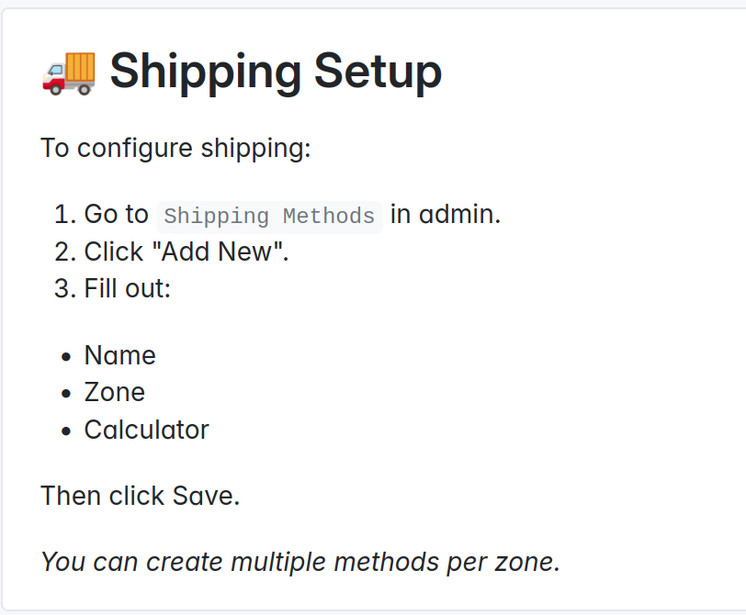Click the "Fill out:" list item
The width and height of the screenshot is (746, 615).
click(x=128, y=288)
